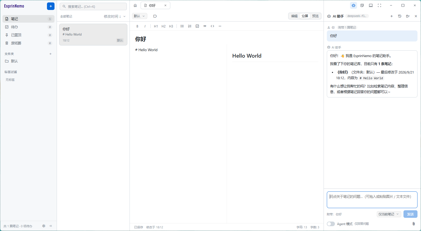Image resolution: width=421 pixels, height=231 pixels.
Task: Click the tag label icon next to the folder dropdown
Action: (155, 16)
